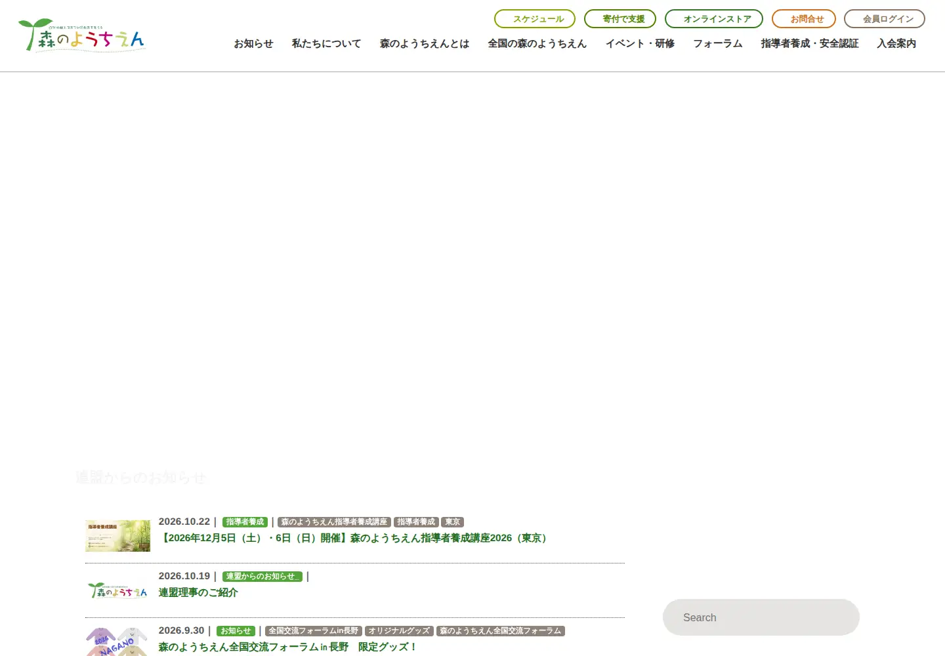The width and height of the screenshot is (945, 656).
Task: Open 全国交流フォーラム in 長野 限定グッズ article
Action: point(288,647)
